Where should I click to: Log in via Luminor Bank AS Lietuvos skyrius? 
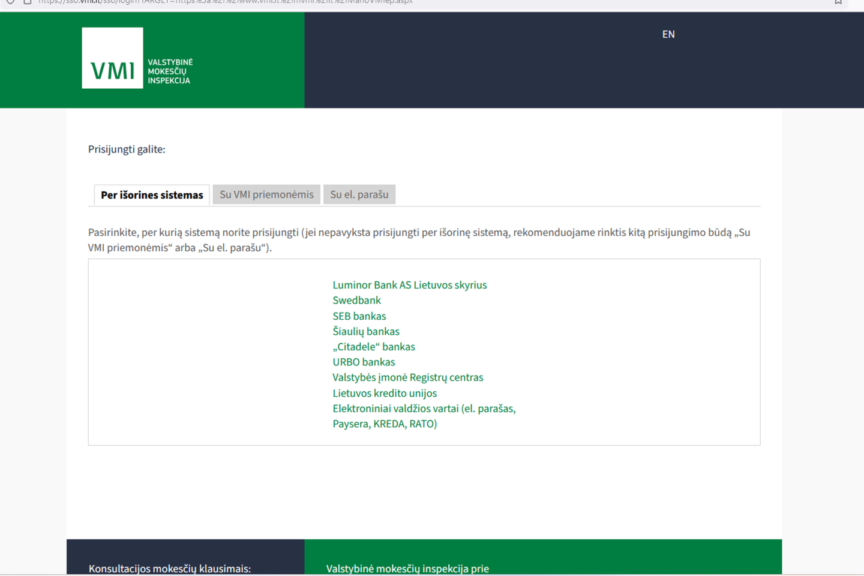409,285
